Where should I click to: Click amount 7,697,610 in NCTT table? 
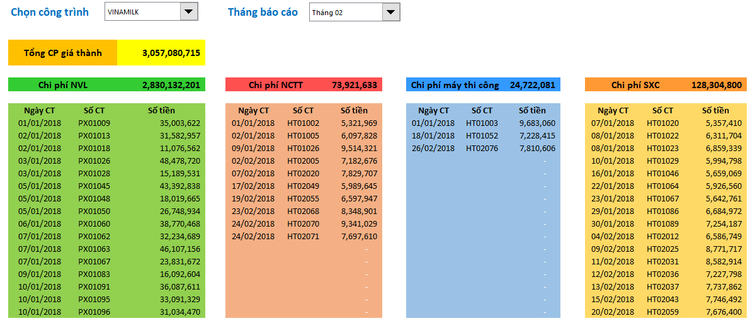358,237
